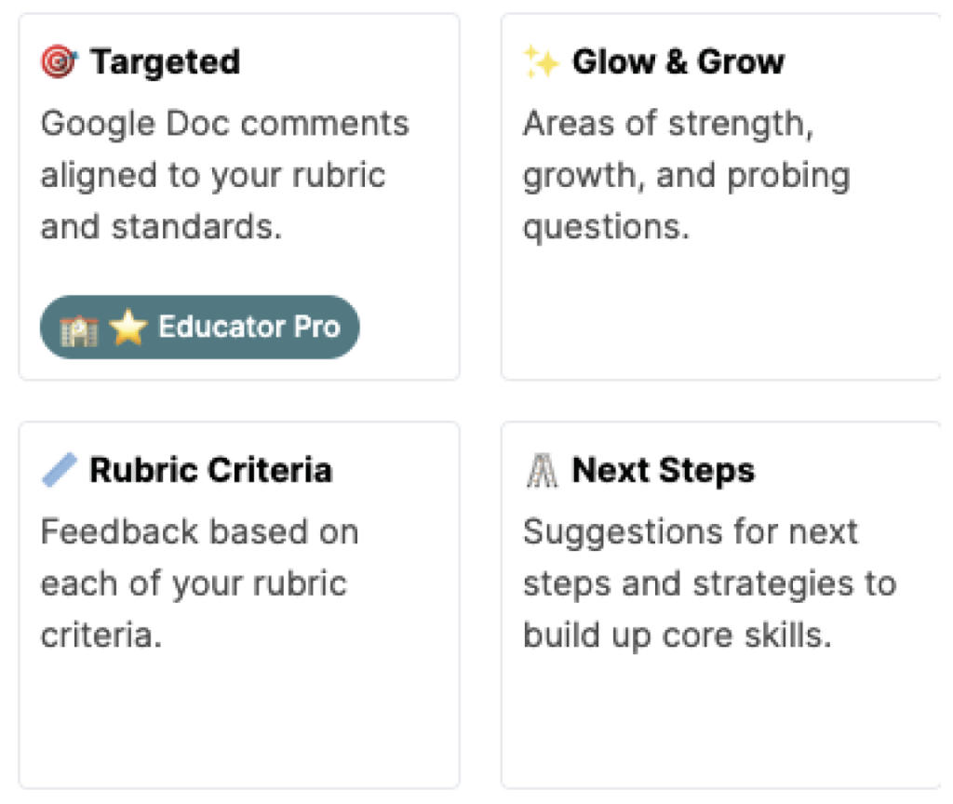Click the Suggestions for next steps description
Screen dimensions: 953x804
click(x=710, y=583)
